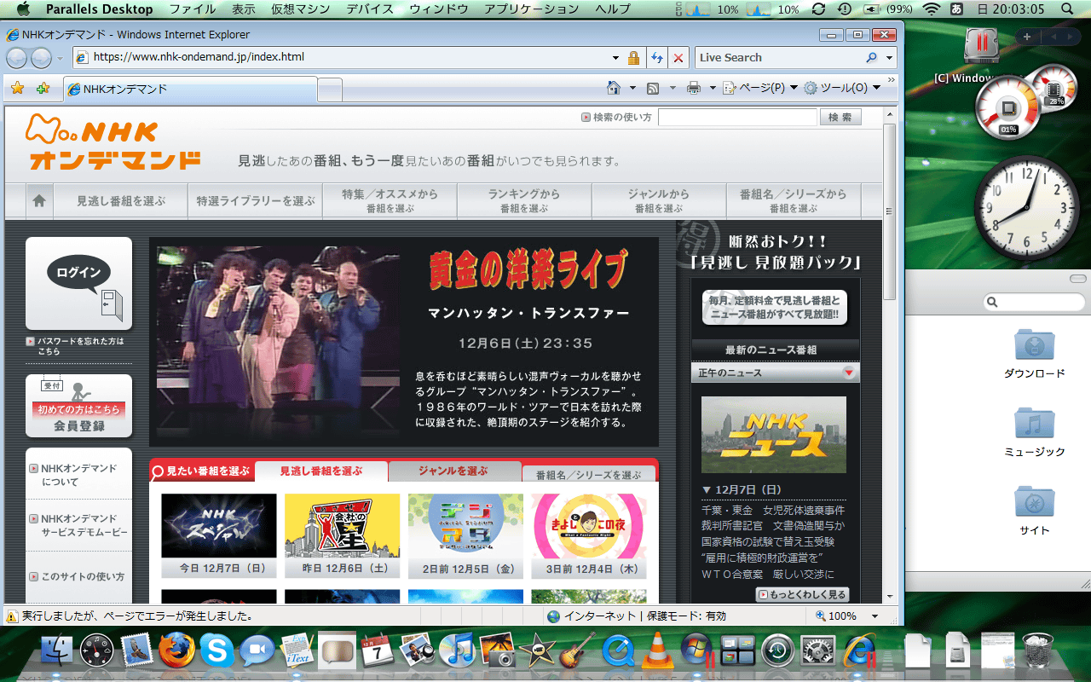The width and height of the screenshot is (1091, 682).
Task: Open the ダウンロード folder in Finder window
Action: point(1035,353)
